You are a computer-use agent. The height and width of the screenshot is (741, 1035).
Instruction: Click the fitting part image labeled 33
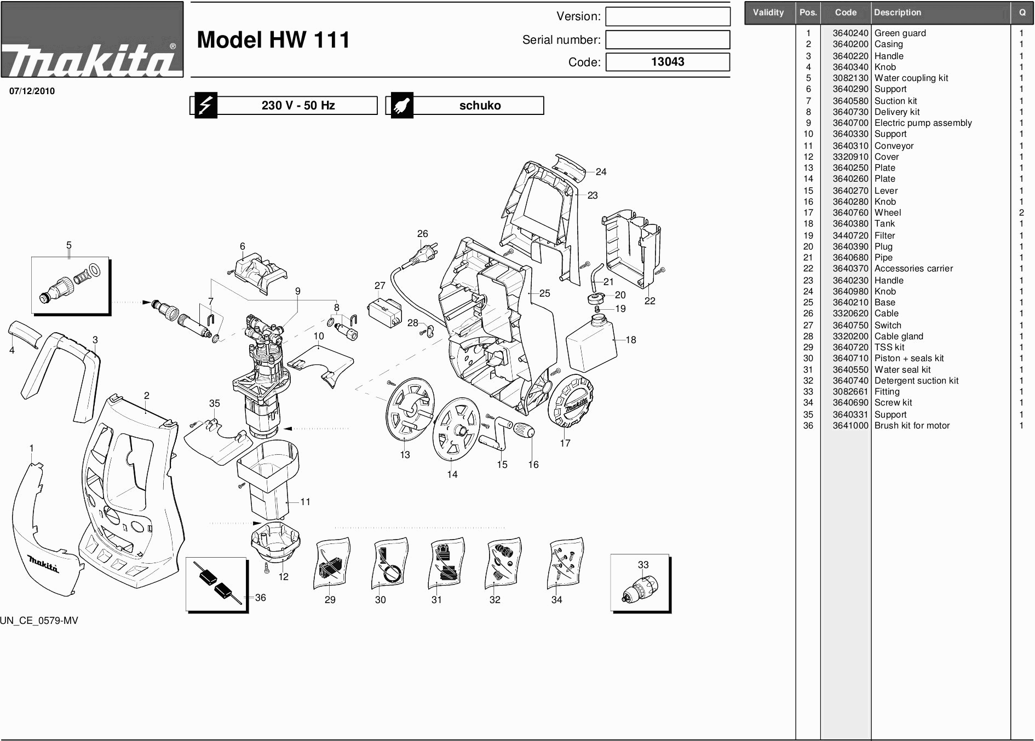(640, 584)
